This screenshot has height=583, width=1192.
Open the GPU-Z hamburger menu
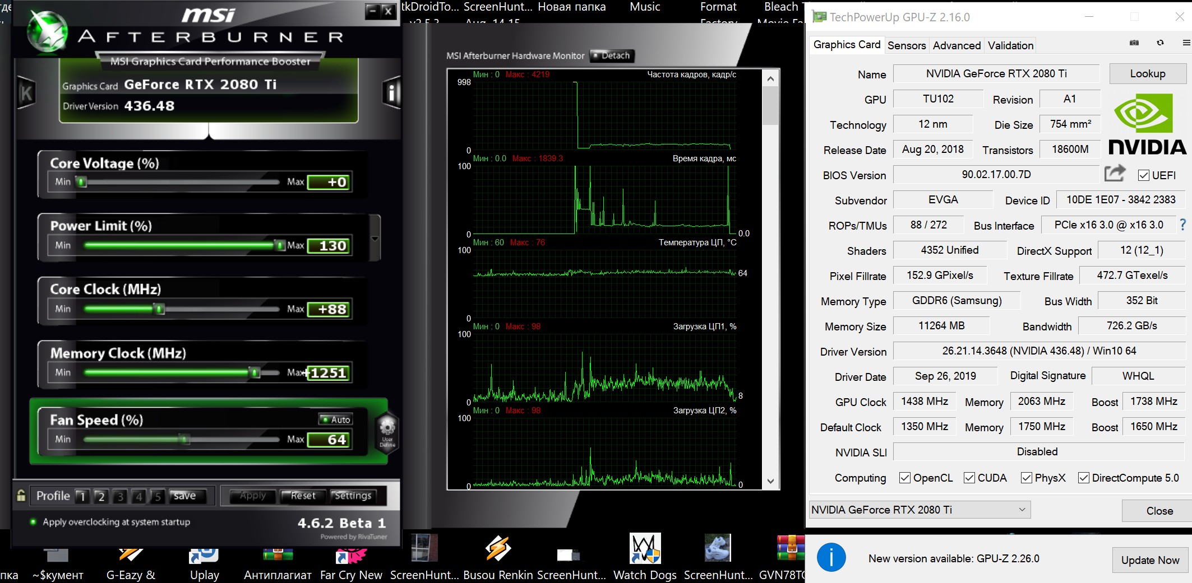pyautogui.click(x=1186, y=43)
